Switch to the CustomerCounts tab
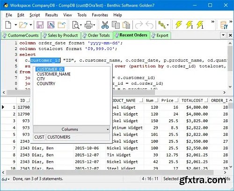Image resolution: width=234 pixels, height=191 pixels. pyautogui.click(x=21, y=36)
